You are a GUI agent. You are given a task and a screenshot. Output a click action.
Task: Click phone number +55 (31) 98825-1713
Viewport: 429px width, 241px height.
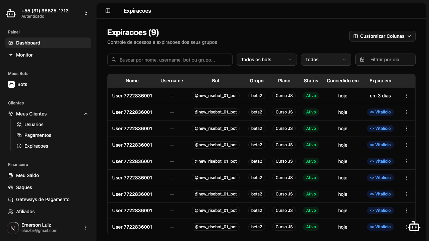coord(45,11)
